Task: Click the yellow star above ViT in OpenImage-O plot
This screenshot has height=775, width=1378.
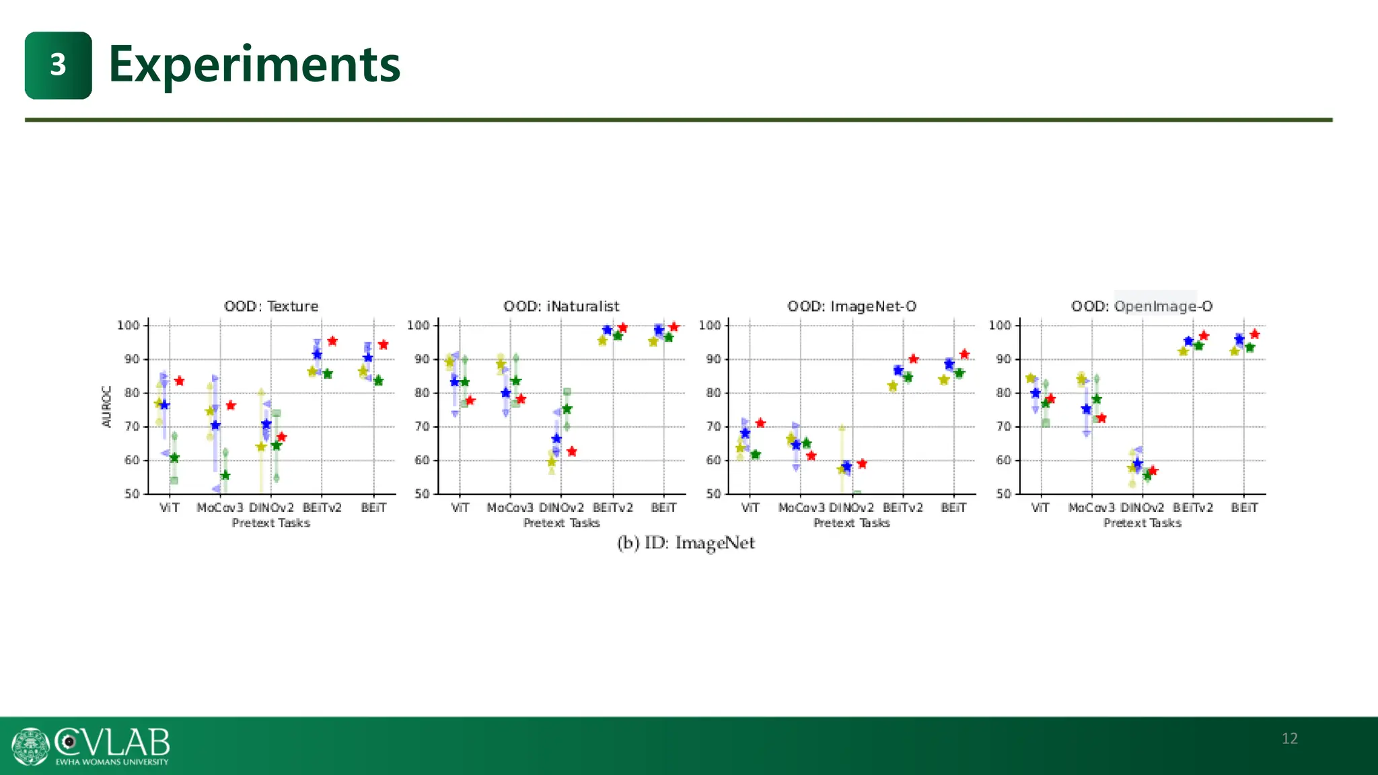Action: tap(1029, 378)
